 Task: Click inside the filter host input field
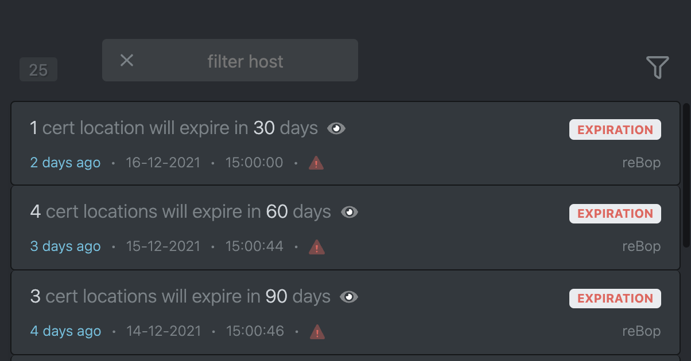(245, 61)
